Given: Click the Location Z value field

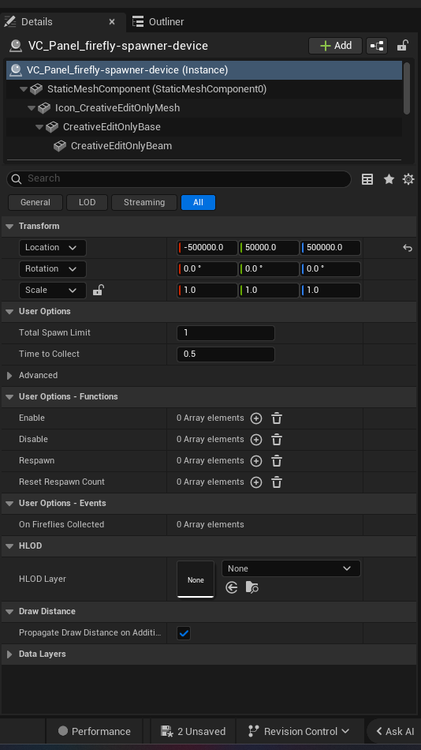Looking at the screenshot, I should 330,248.
